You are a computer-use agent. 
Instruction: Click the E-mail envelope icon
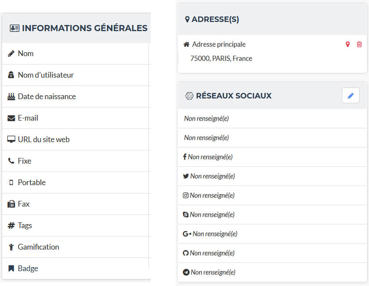11,118
